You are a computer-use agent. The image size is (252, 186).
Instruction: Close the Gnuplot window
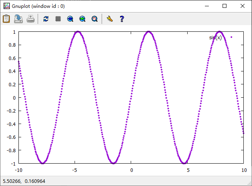(243, 6)
